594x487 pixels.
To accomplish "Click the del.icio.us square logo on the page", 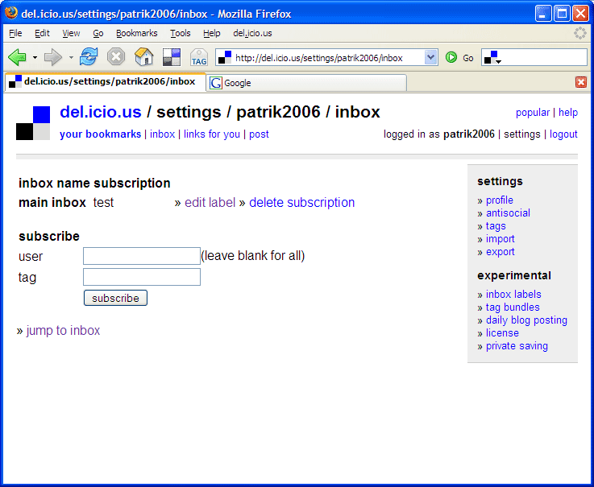I will tap(33, 123).
